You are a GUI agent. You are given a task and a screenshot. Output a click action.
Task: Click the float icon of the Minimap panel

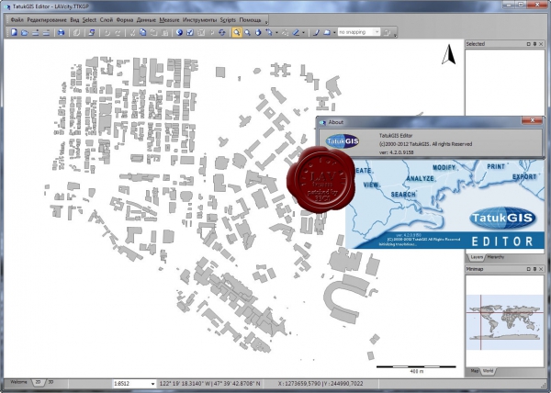point(529,269)
